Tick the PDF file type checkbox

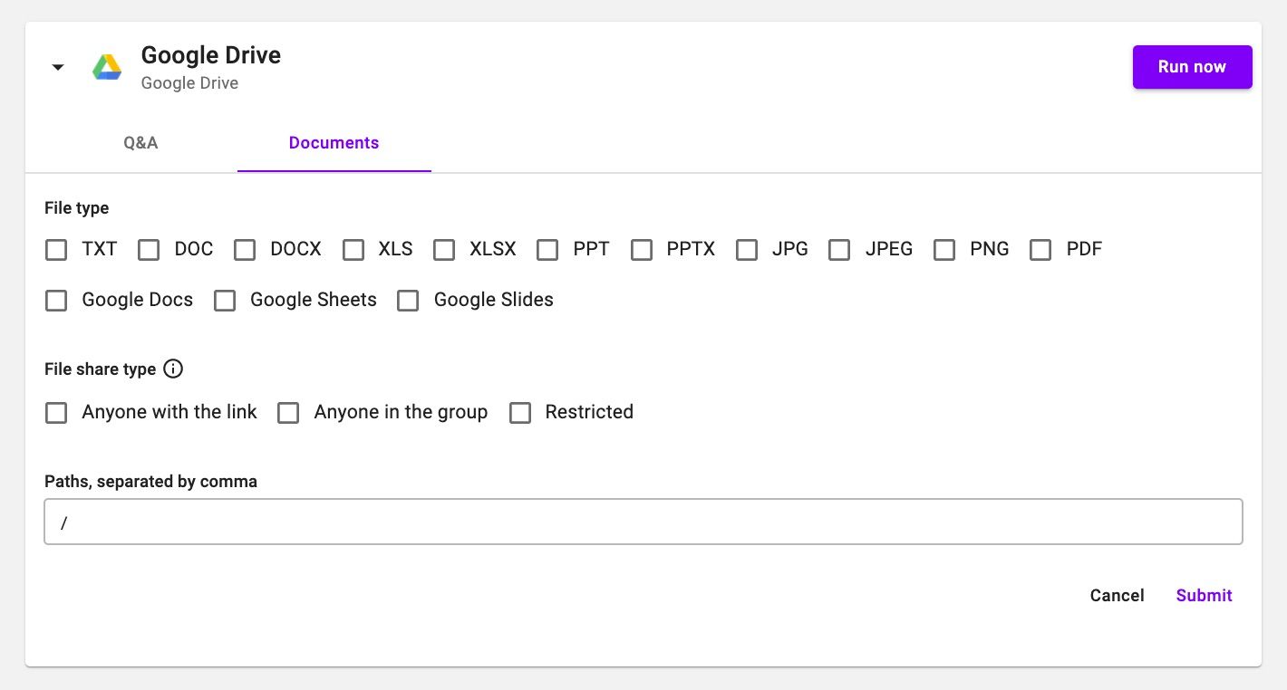(1040, 250)
